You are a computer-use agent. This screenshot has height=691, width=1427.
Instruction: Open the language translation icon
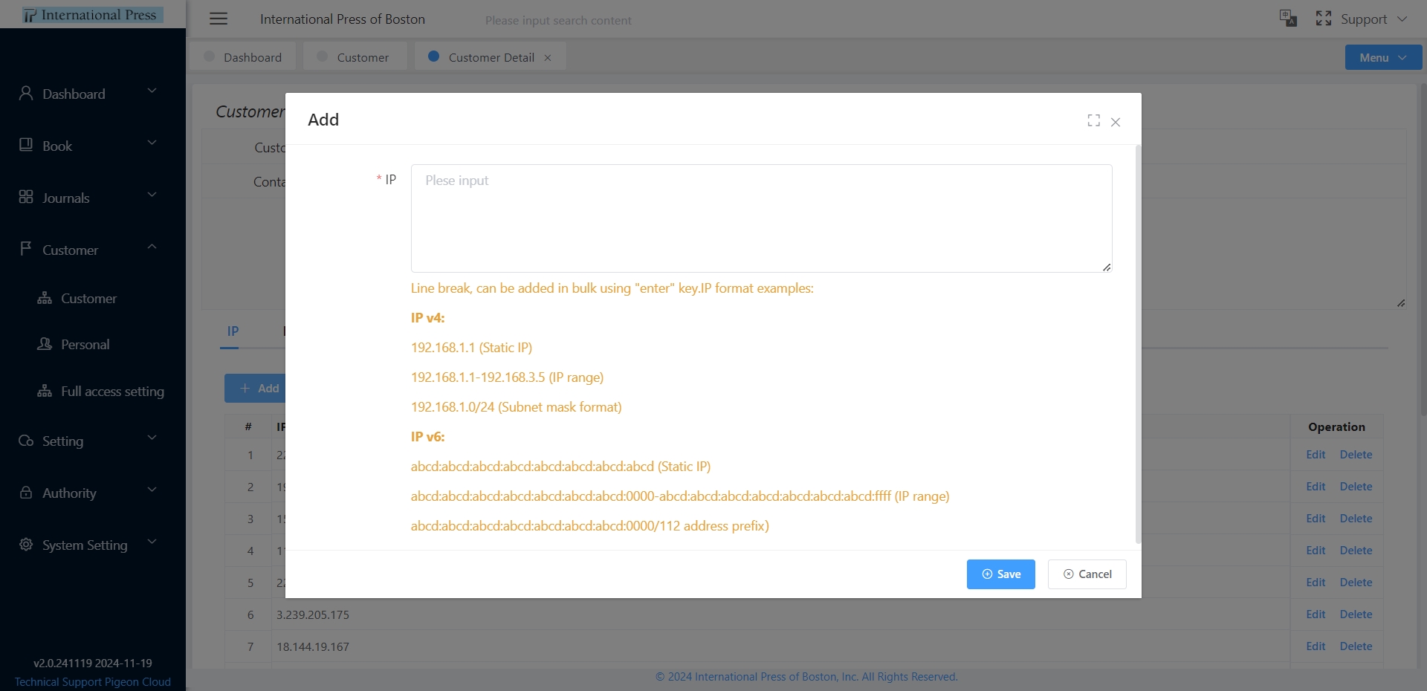pos(1288,19)
